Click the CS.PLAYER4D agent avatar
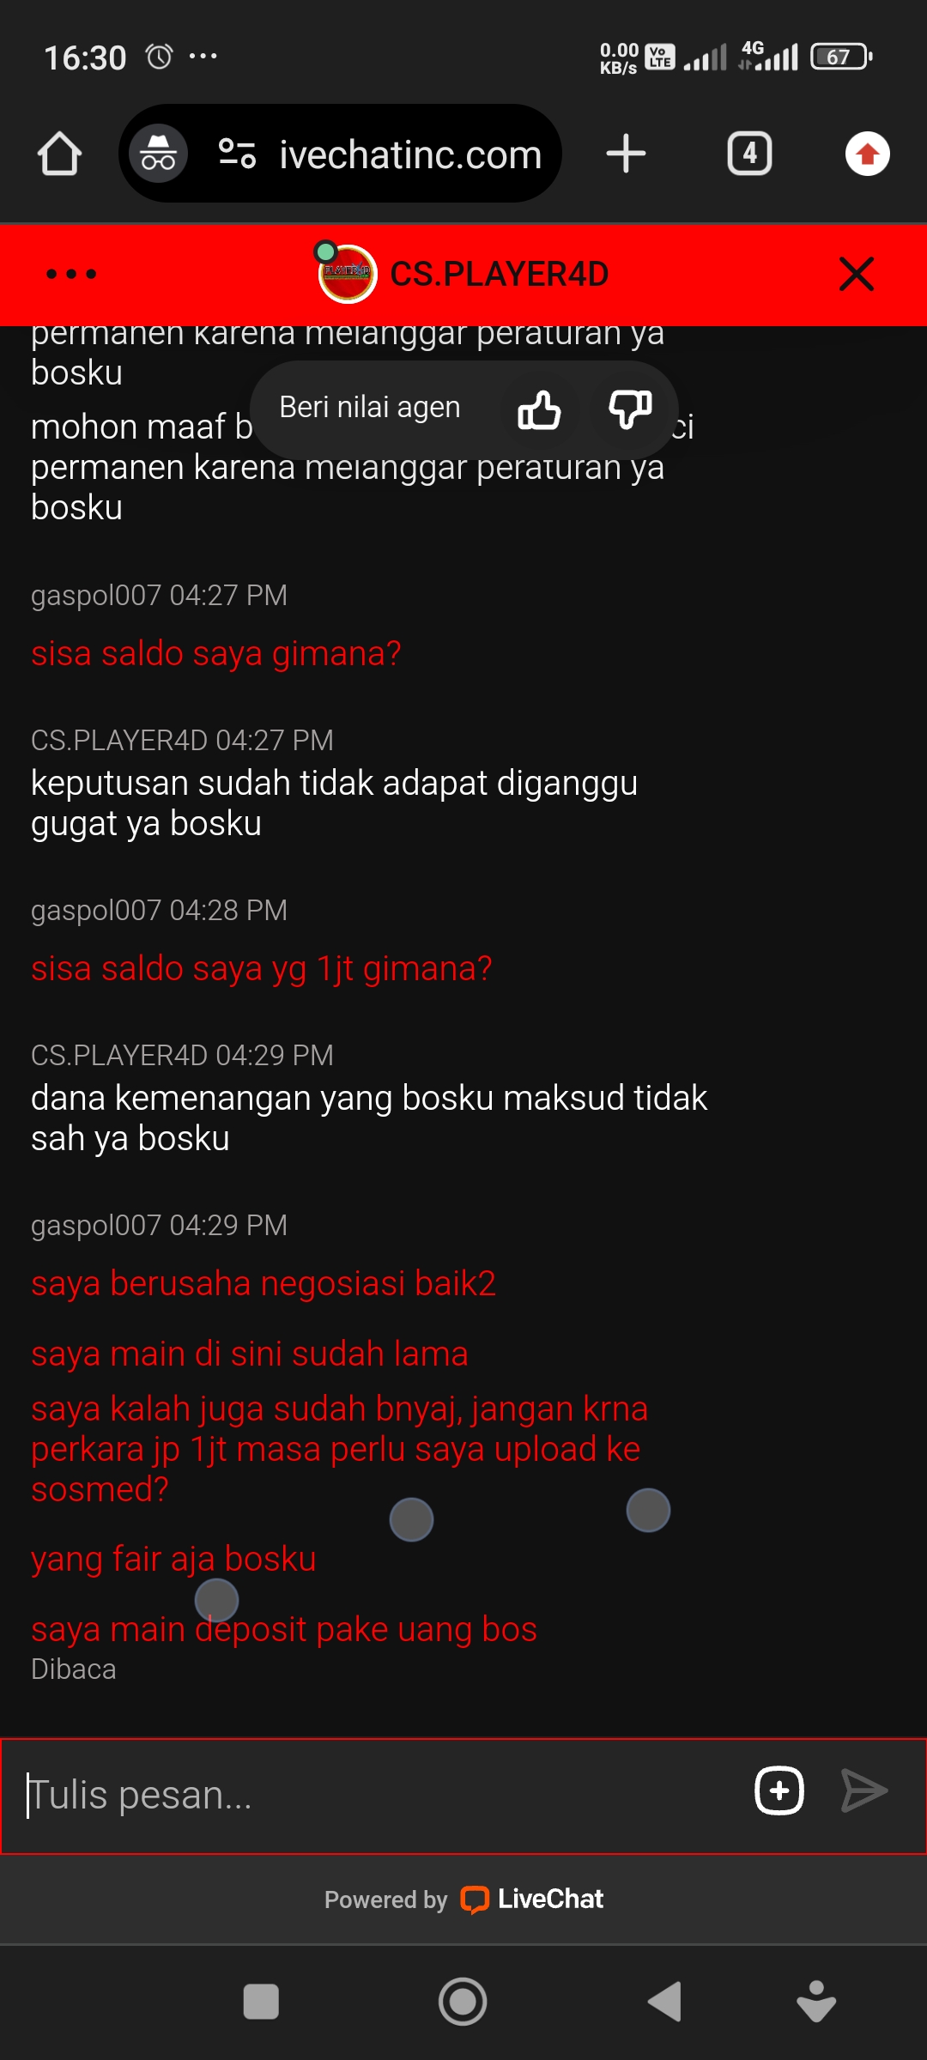Viewport: 927px width, 2060px height. (348, 274)
